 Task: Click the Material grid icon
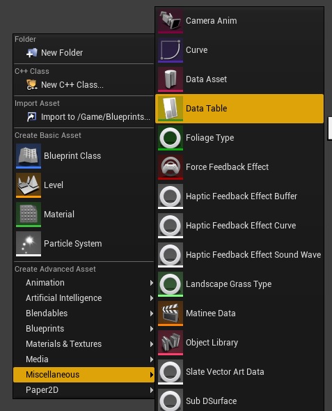(29, 215)
